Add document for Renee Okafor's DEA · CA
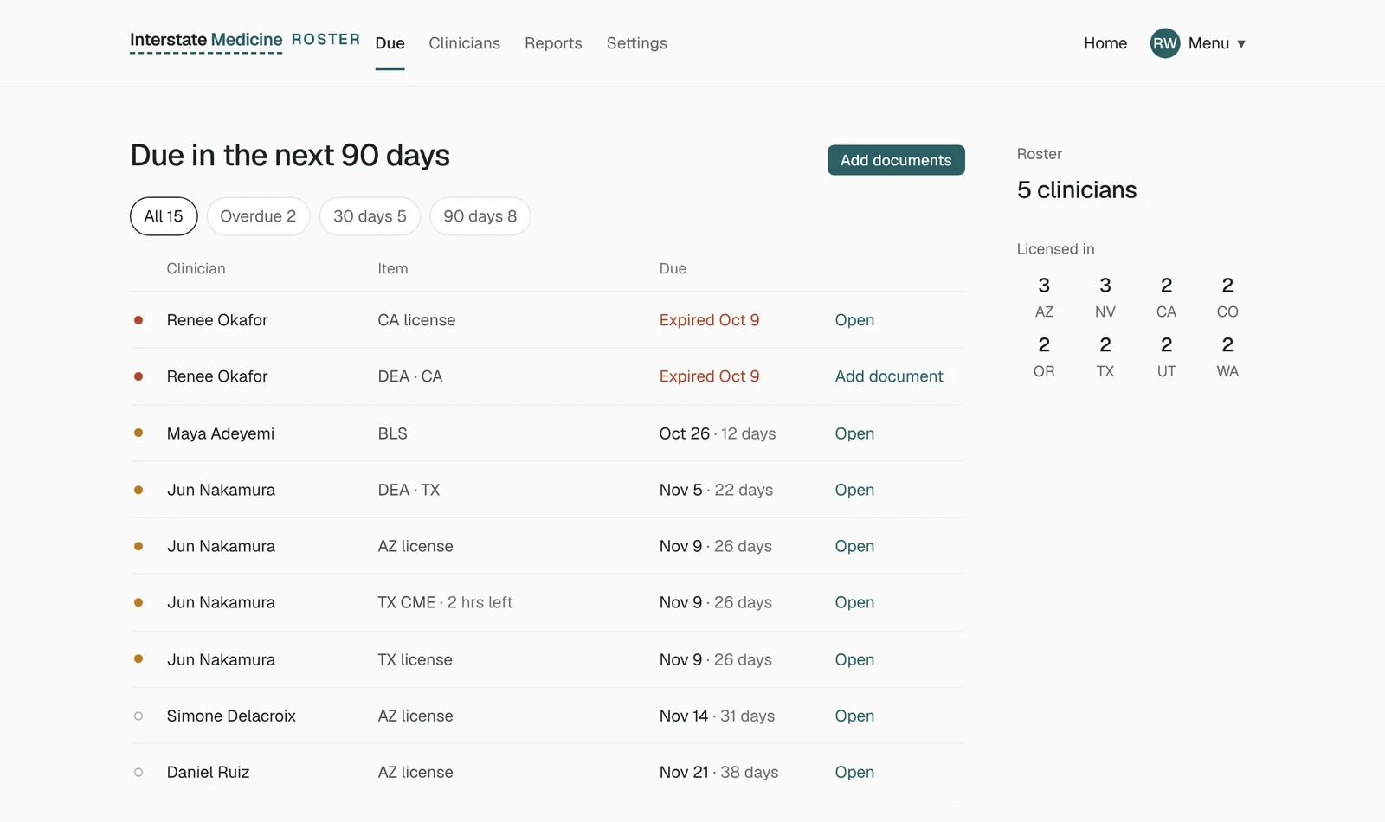 coord(889,376)
